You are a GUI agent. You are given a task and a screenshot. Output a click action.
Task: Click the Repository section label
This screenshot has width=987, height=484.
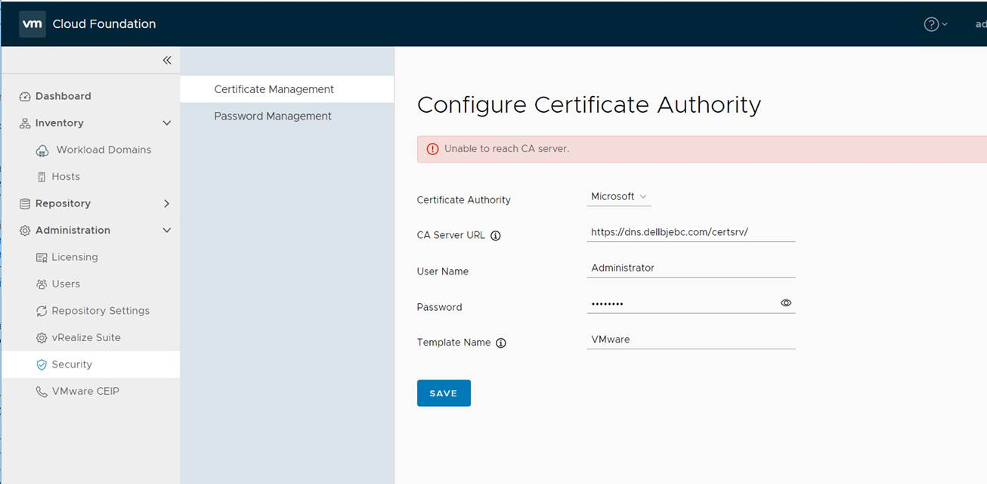(x=63, y=203)
